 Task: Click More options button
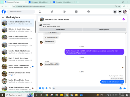(104, 29)
